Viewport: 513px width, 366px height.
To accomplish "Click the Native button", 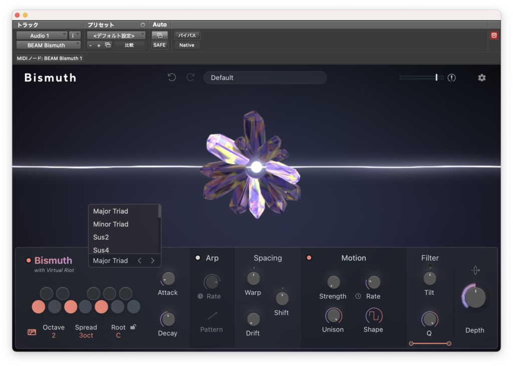I will click(x=187, y=45).
